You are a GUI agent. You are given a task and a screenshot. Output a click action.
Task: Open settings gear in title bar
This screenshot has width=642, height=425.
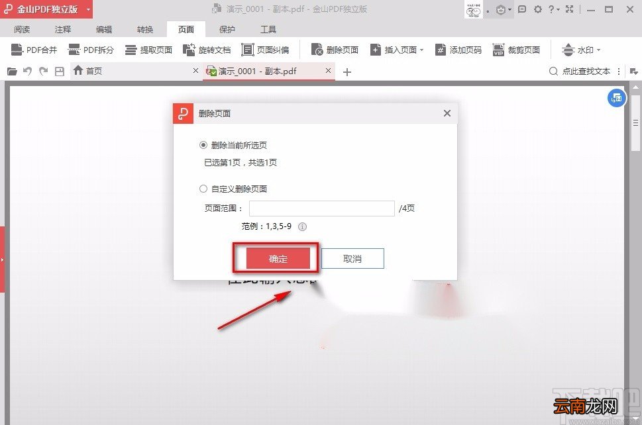pyautogui.click(x=537, y=9)
